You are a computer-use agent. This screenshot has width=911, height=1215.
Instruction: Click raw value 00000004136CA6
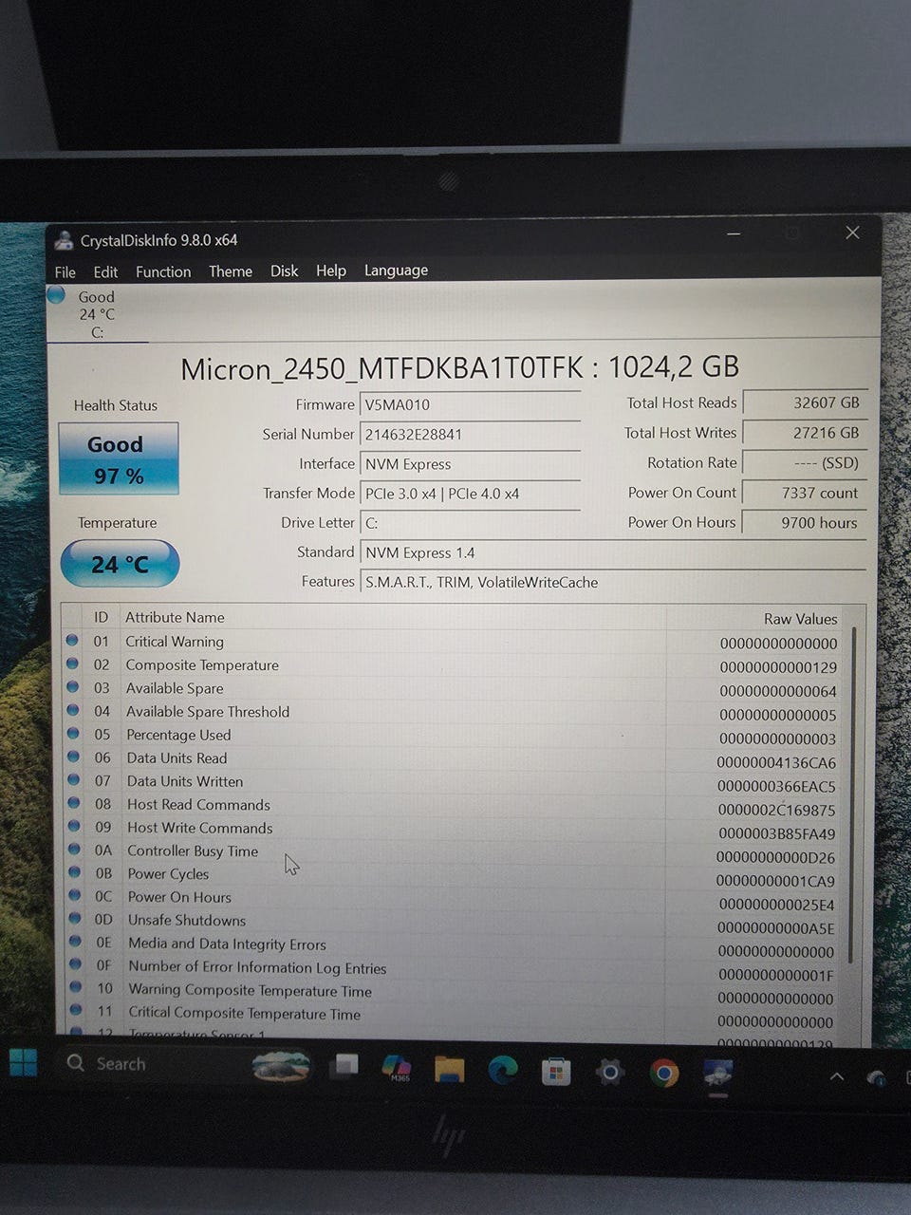tap(776, 762)
